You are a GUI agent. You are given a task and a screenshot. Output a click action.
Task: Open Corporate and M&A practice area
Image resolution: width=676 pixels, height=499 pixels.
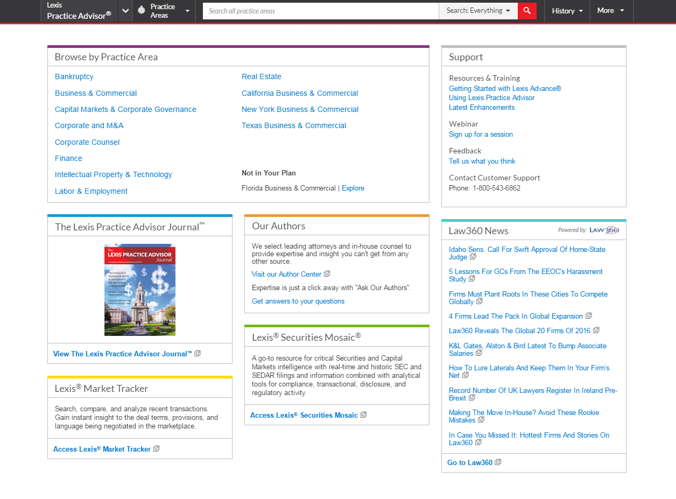(x=89, y=125)
